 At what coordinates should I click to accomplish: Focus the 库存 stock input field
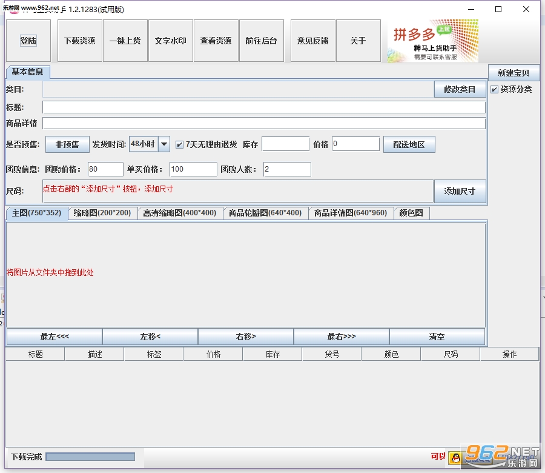point(285,144)
